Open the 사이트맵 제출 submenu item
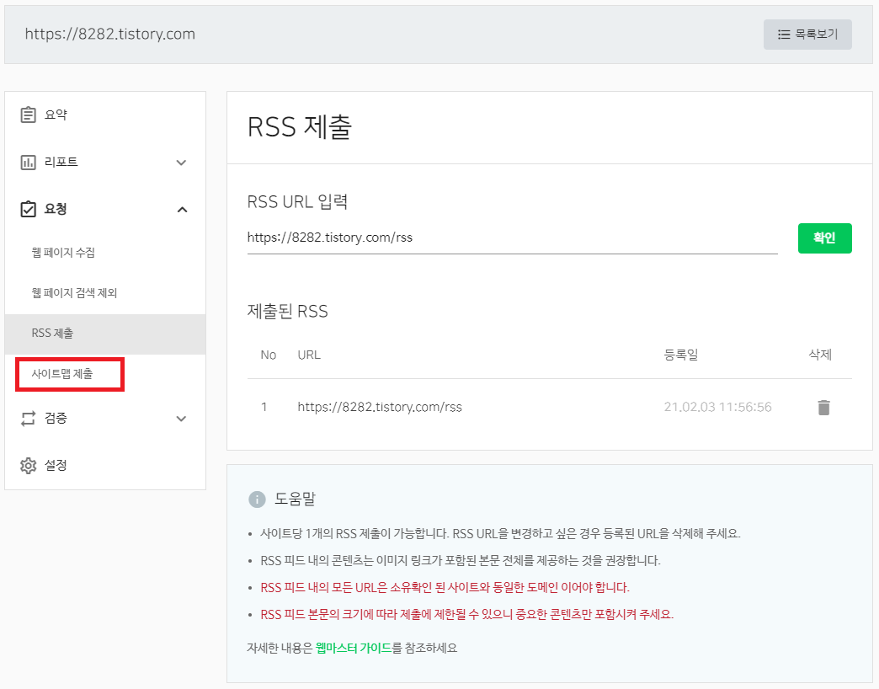879x689 pixels. [x=62, y=374]
